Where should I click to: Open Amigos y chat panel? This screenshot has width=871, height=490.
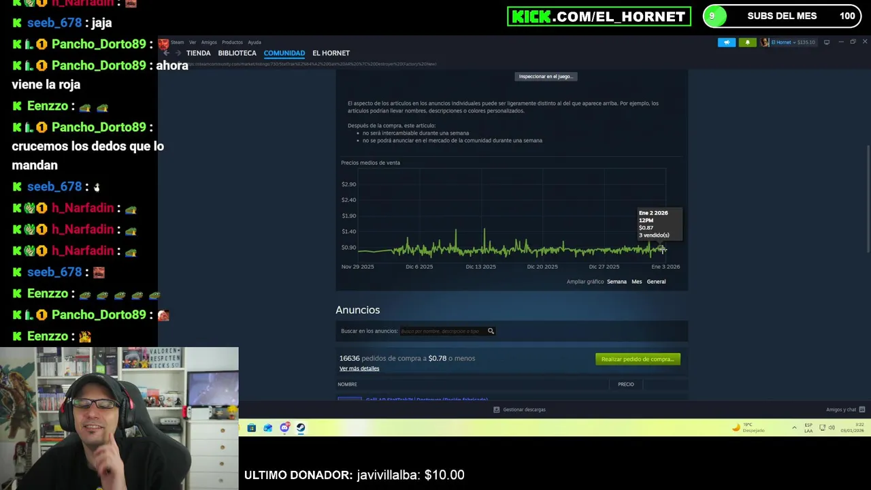tap(845, 410)
